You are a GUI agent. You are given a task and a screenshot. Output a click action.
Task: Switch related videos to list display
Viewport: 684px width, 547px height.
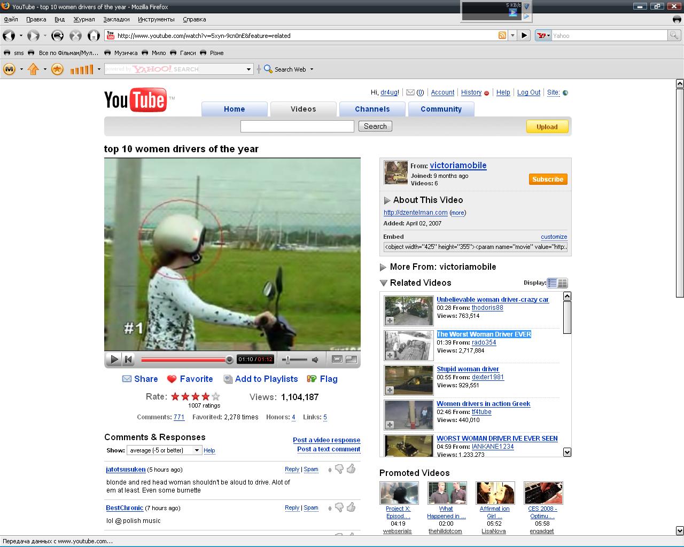click(x=553, y=283)
